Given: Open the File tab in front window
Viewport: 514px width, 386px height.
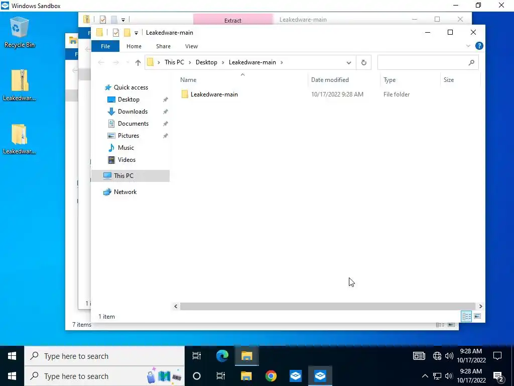Looking at the screenshot, I should tap(105, 46).
